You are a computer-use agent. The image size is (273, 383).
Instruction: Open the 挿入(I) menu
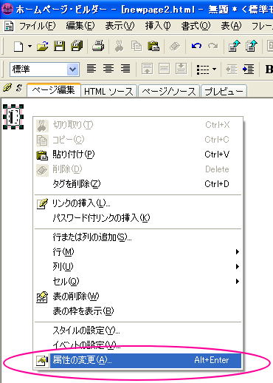pyautogui.click(x=158, y=26)
